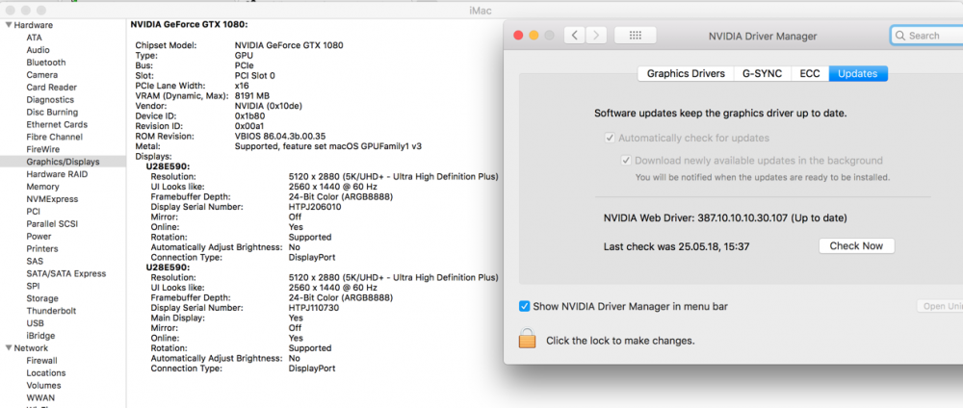Open Power in the sidebar
The width and height of the screenshot is (963, 408).
tap(39, 236)
